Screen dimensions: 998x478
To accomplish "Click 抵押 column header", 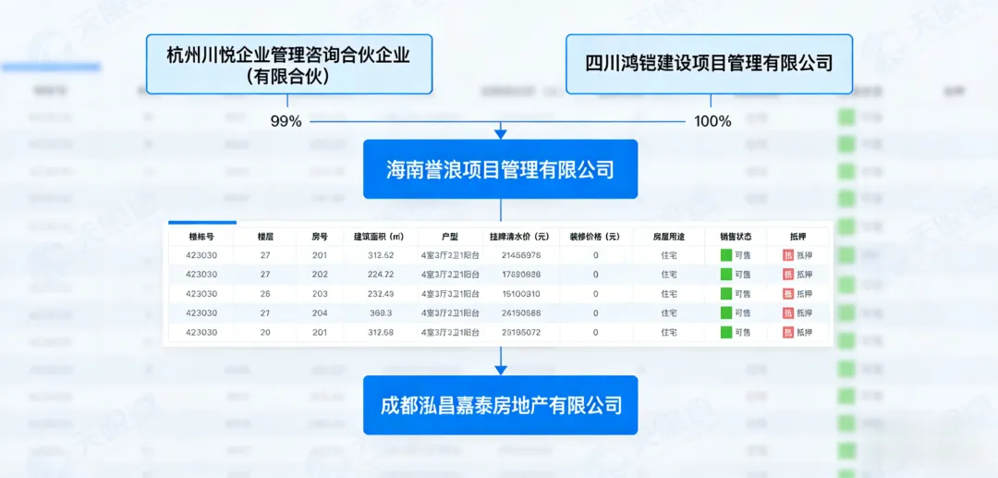I will (797, 237).
